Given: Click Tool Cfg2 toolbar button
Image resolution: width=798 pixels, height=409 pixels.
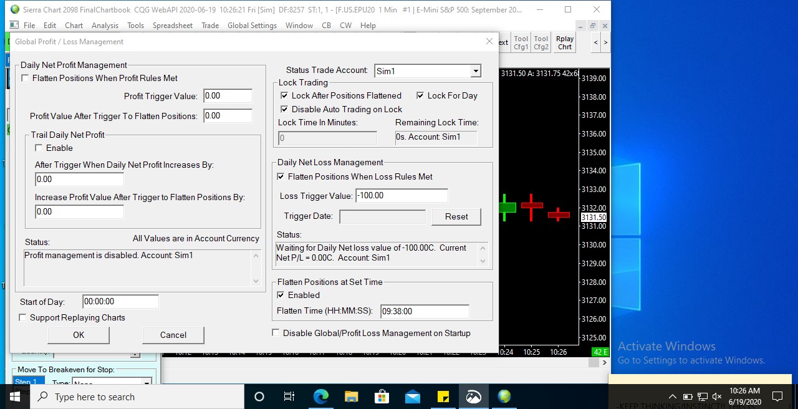Looking at the screenshot, I should (x=541, y=42).
